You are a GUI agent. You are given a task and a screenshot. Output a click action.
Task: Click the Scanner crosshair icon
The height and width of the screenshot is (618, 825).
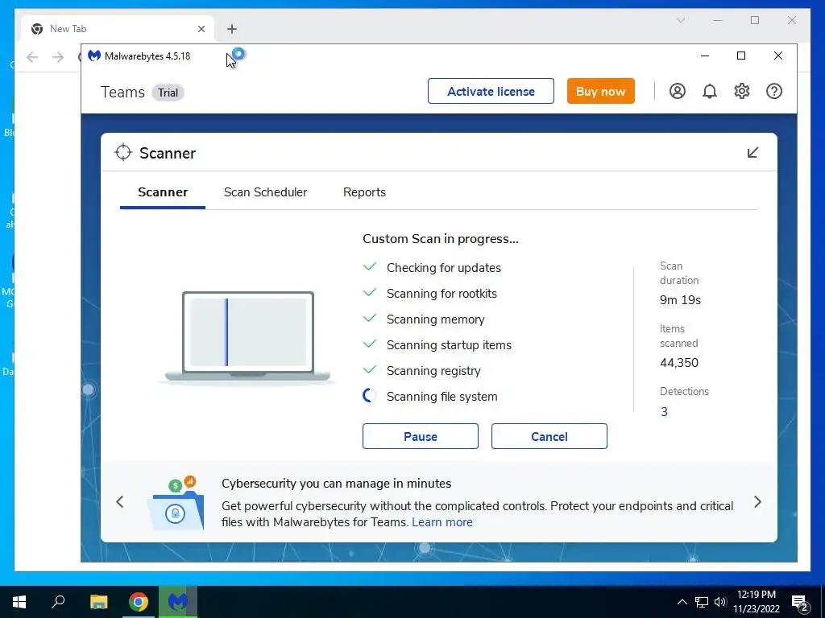point(123,152)
